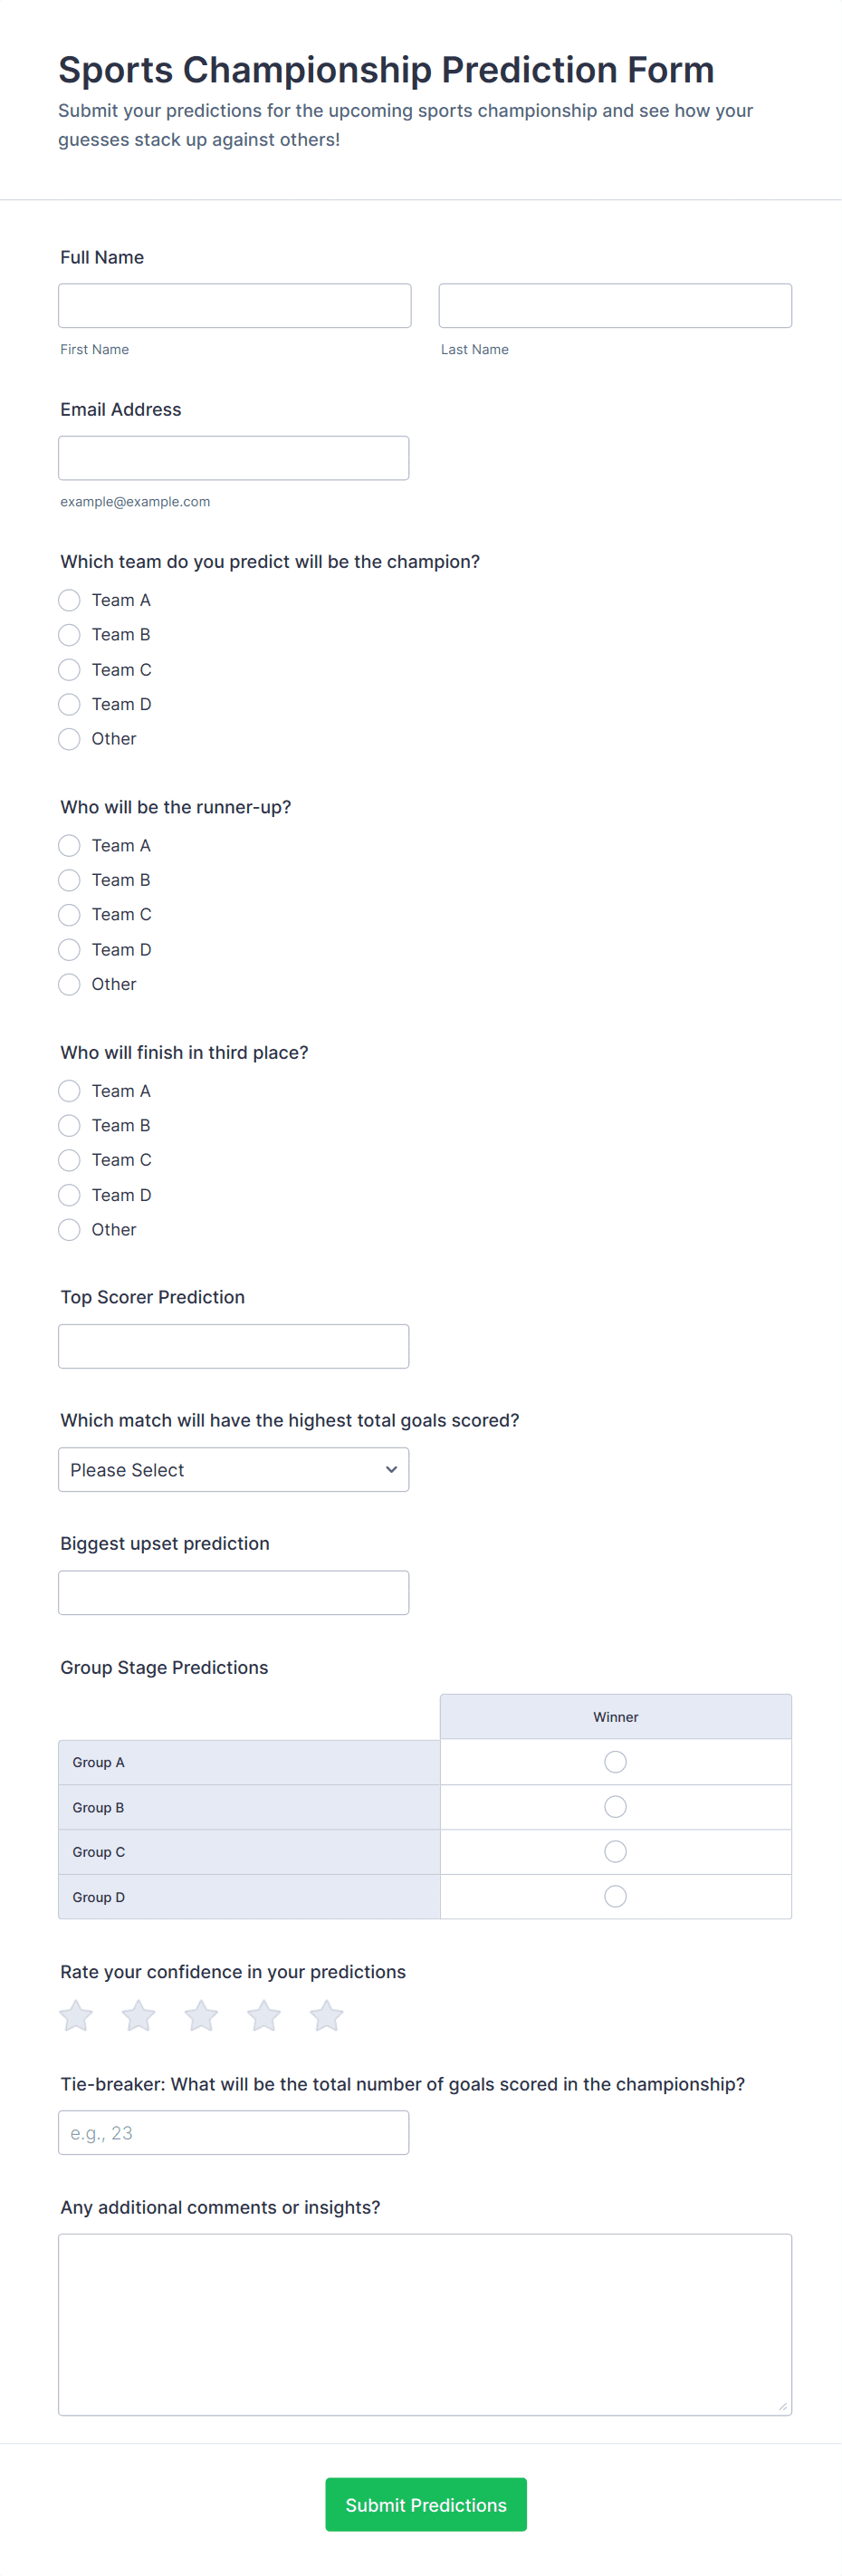The image size is (842, 2576).
Task: Click the Biggest upset prediction field
Action: pyautogui.click(x=233, y=1593)
